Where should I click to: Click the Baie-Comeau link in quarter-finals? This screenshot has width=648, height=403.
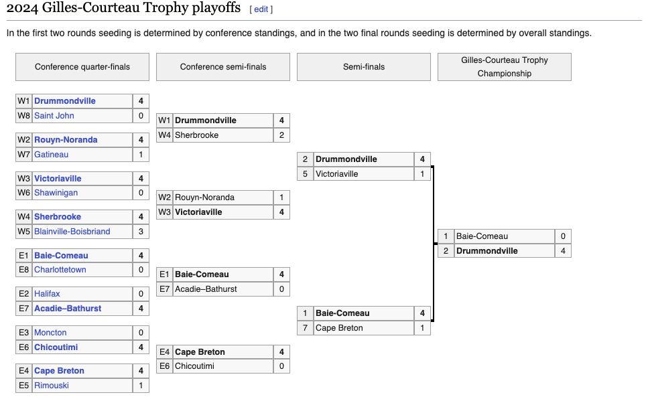(61, 256)
